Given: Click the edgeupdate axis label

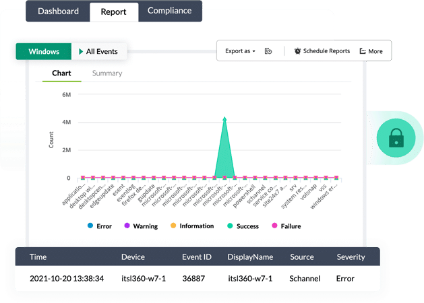Looking at the screenshot, I should pyautogui.click(x=102, y=197).
